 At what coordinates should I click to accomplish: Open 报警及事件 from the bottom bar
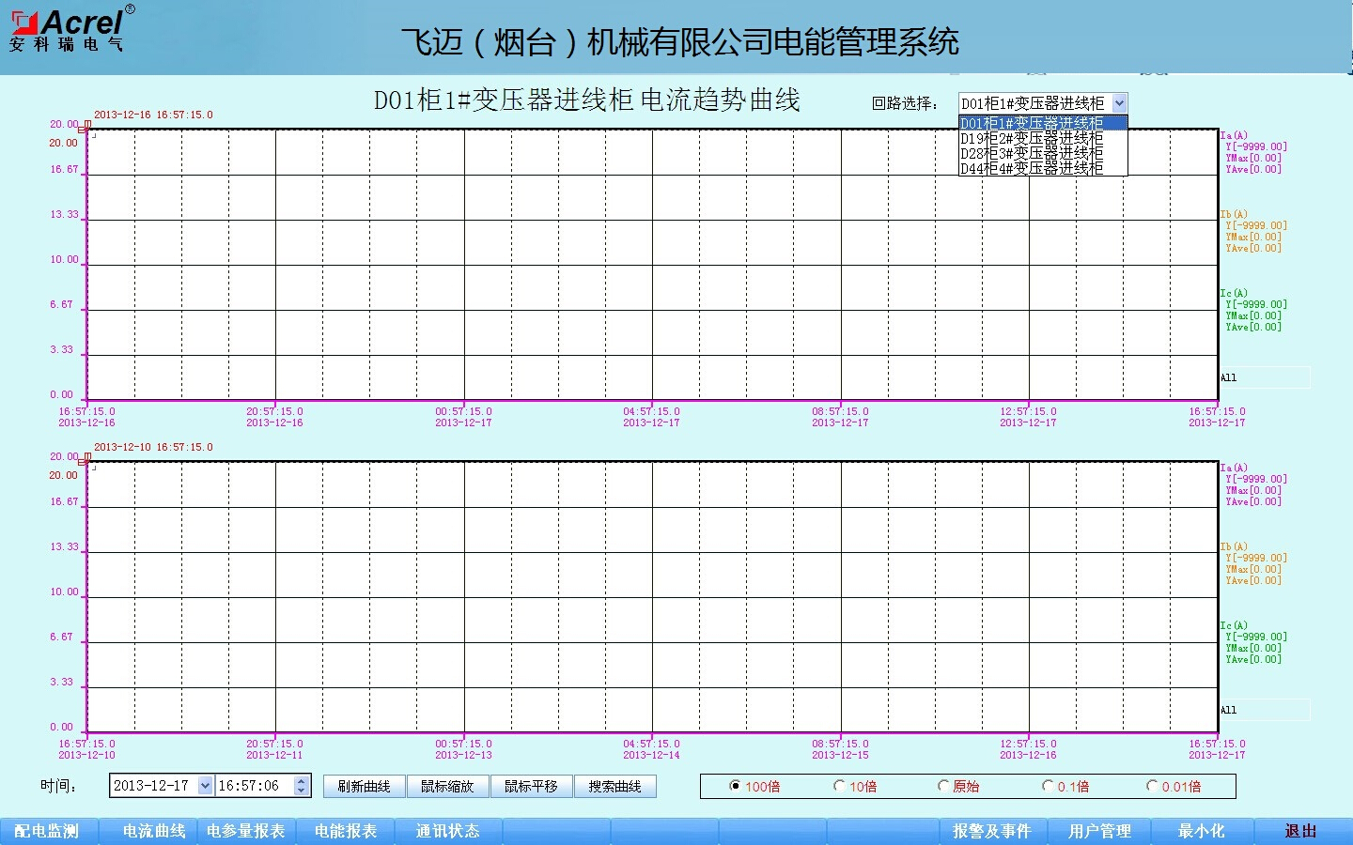991,831
